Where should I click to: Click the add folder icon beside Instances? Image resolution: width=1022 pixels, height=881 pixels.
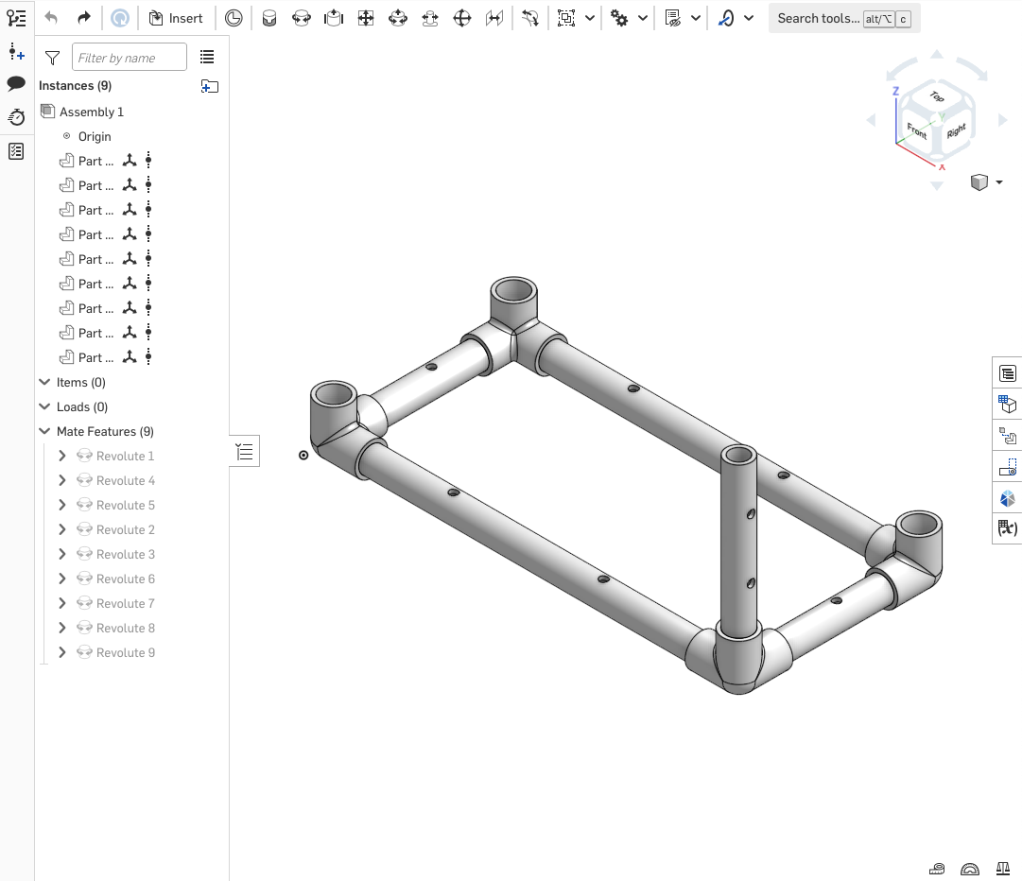coord(209,86)
